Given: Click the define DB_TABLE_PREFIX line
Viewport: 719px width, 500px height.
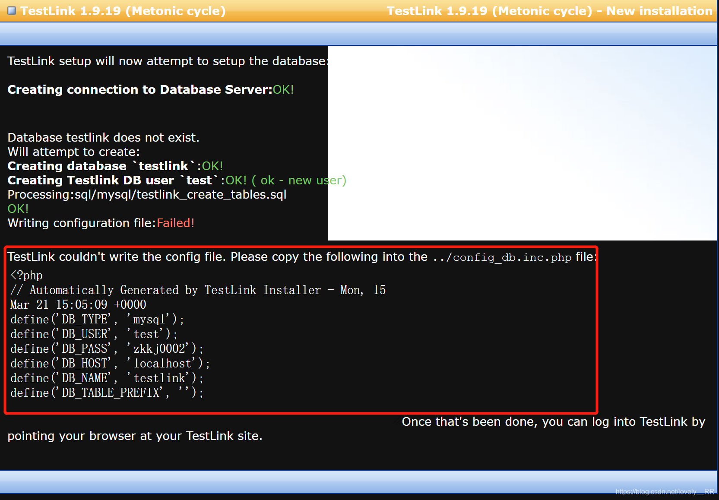Looking at the screenshot, I should (x=107, y=392).
